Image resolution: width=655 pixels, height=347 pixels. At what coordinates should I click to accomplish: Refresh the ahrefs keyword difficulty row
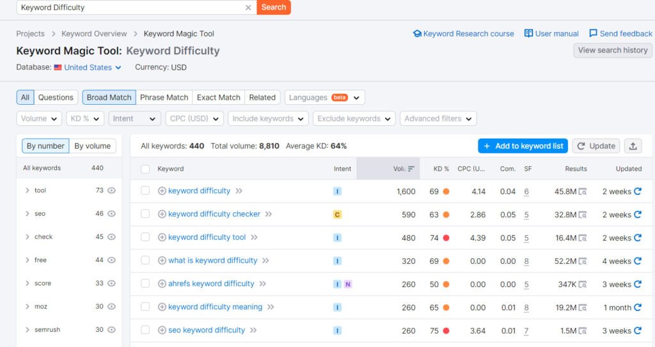coord(638,284)
